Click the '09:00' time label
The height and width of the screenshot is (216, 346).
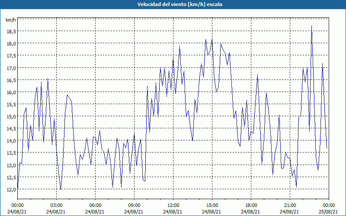[134, 206]
